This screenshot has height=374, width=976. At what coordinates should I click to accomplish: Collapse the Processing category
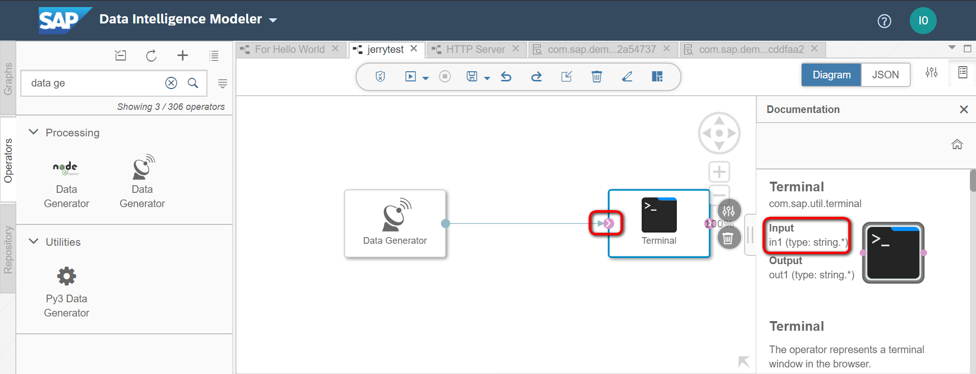pyautogui.click(x=34, y=132)
